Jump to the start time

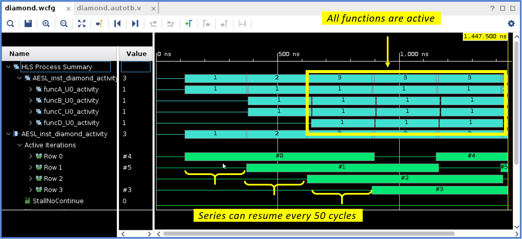click(117, 23)
